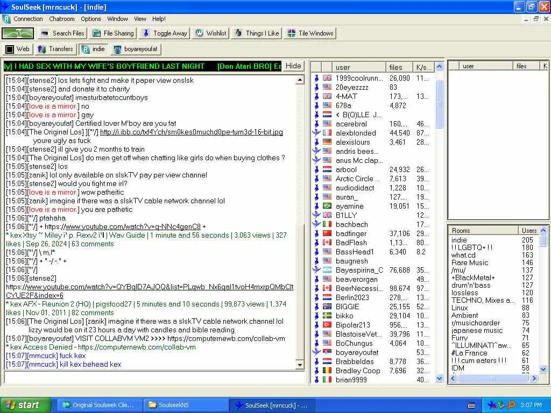Viewport: 551px width, 413px height.
Task: Sort rooms by Users column
Action: [x=529, y=231]
